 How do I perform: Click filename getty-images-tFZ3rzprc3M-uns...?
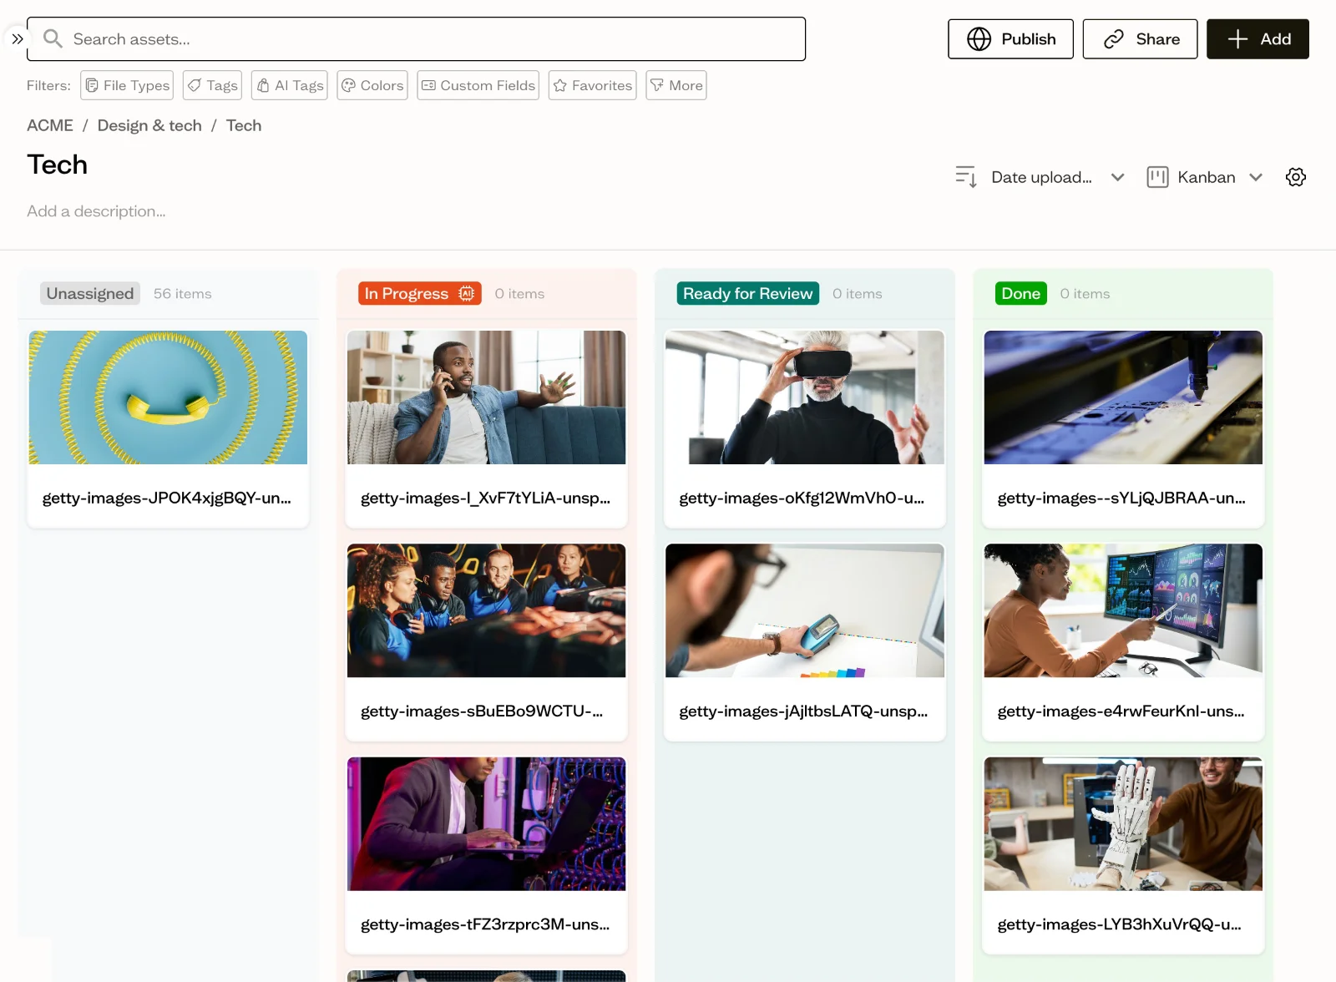coord(485,924)
